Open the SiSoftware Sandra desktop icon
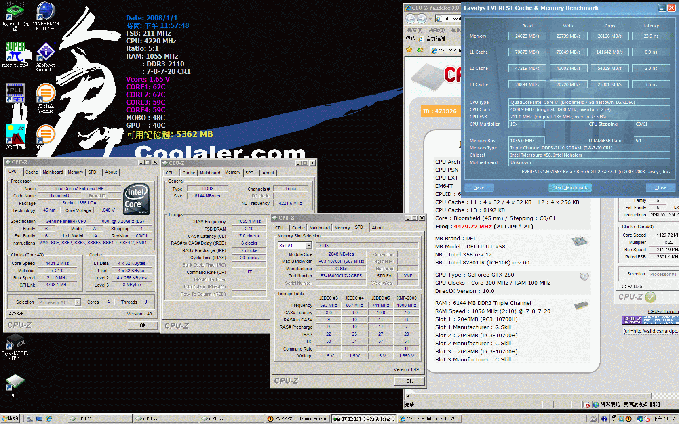 46,57
